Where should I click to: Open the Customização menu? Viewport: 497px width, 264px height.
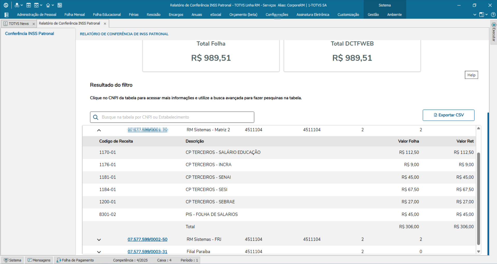pos(348,14)
